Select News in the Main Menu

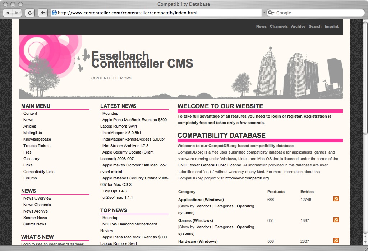[x=28, y=120]
